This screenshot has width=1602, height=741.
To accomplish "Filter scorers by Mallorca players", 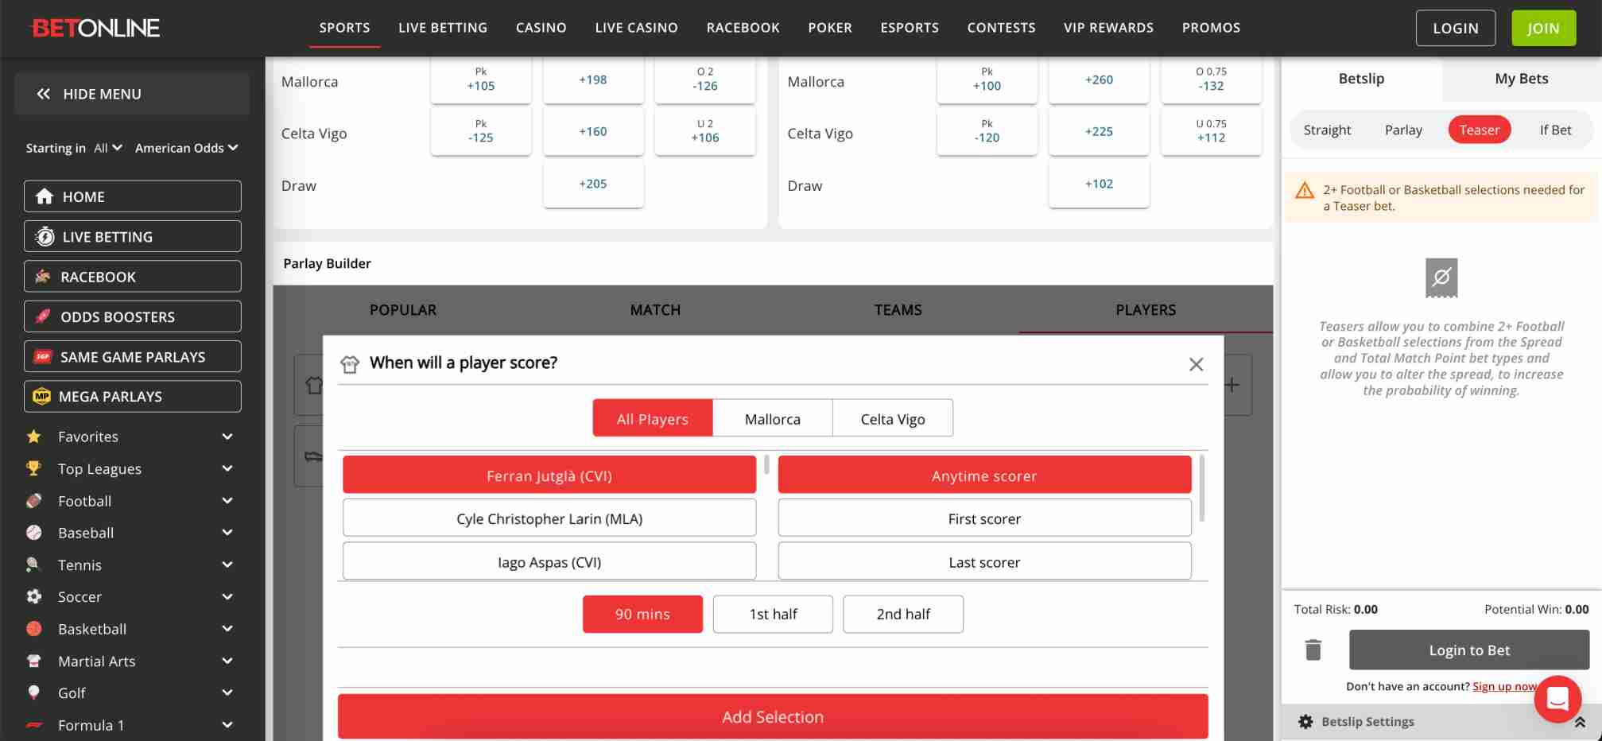I will (772, 417).
